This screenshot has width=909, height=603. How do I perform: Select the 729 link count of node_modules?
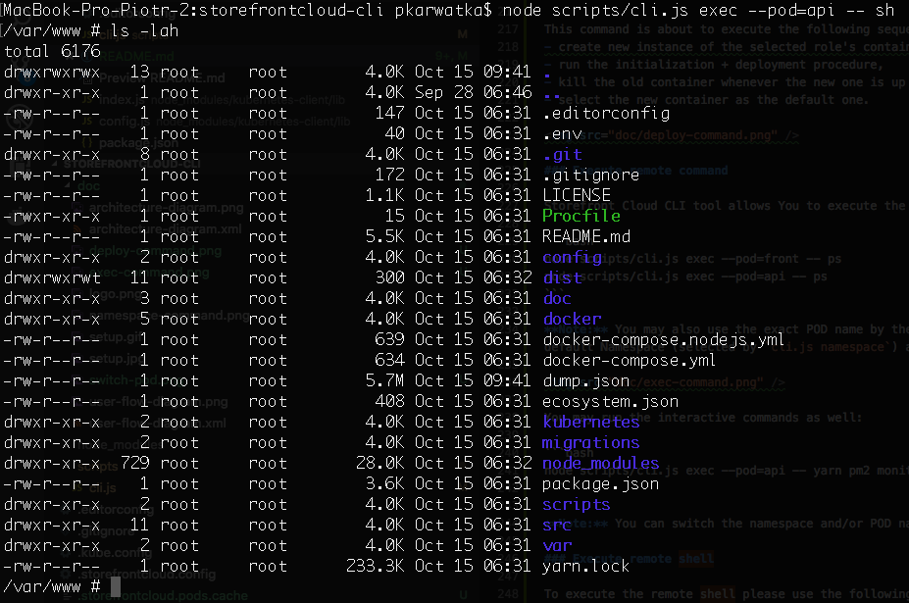[x=135, y=463]
